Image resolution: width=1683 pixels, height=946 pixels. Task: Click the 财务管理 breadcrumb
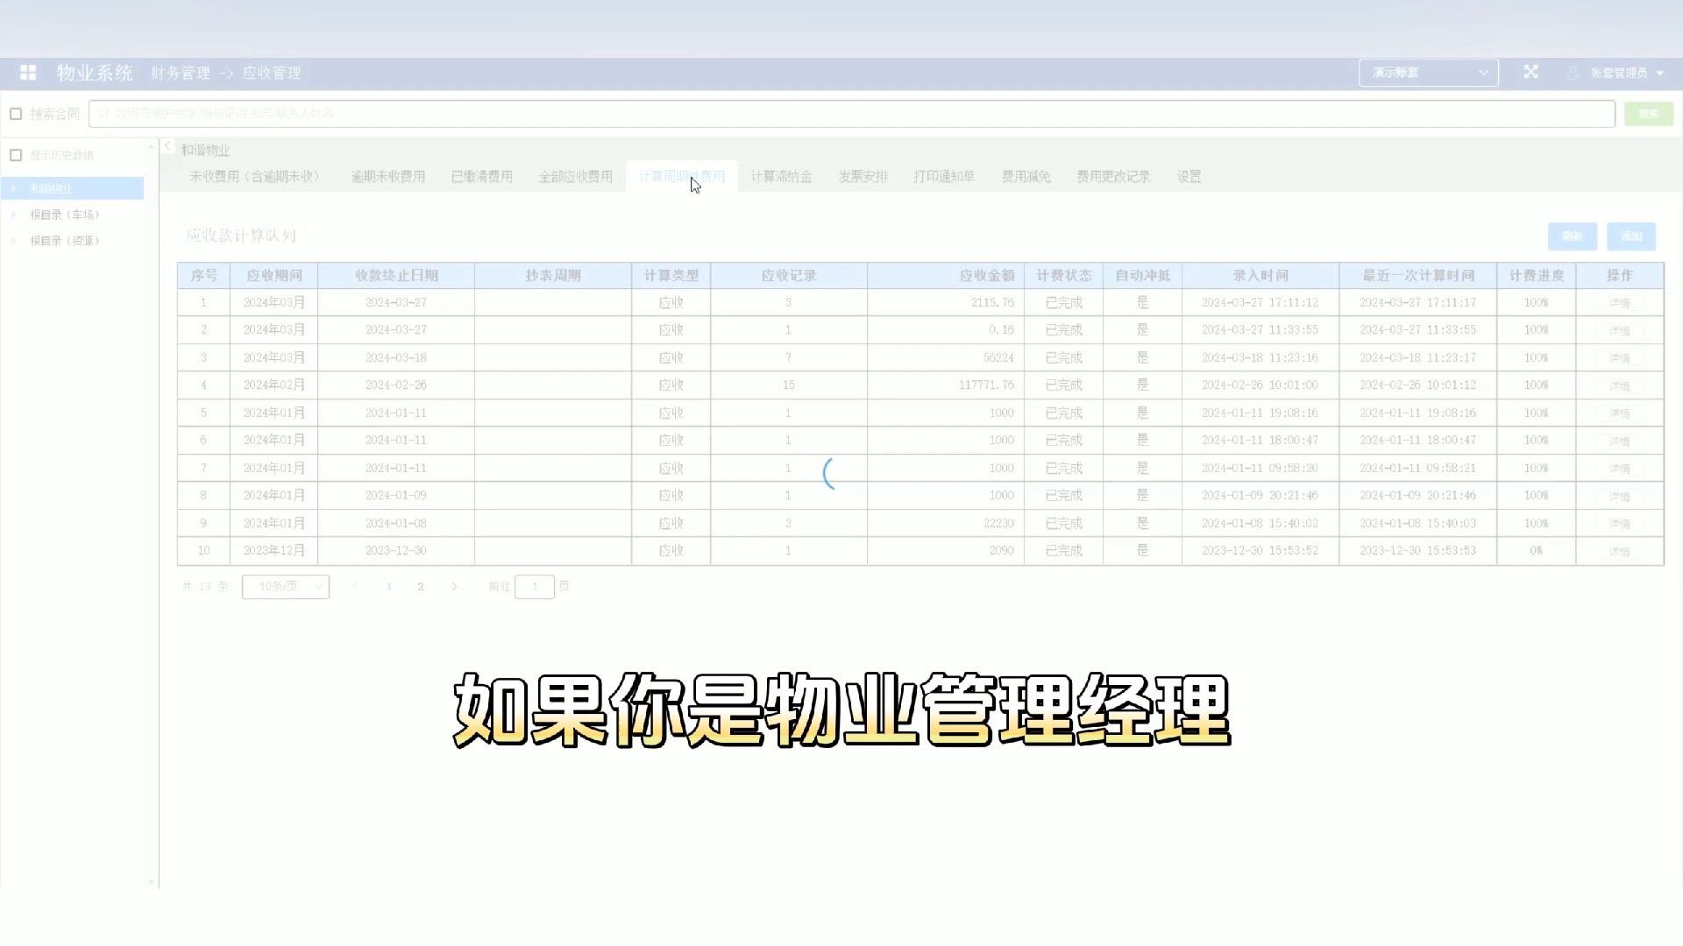[181, 73]
